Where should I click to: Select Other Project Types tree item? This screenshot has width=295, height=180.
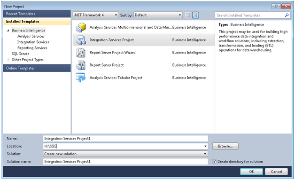pos(27,60)
